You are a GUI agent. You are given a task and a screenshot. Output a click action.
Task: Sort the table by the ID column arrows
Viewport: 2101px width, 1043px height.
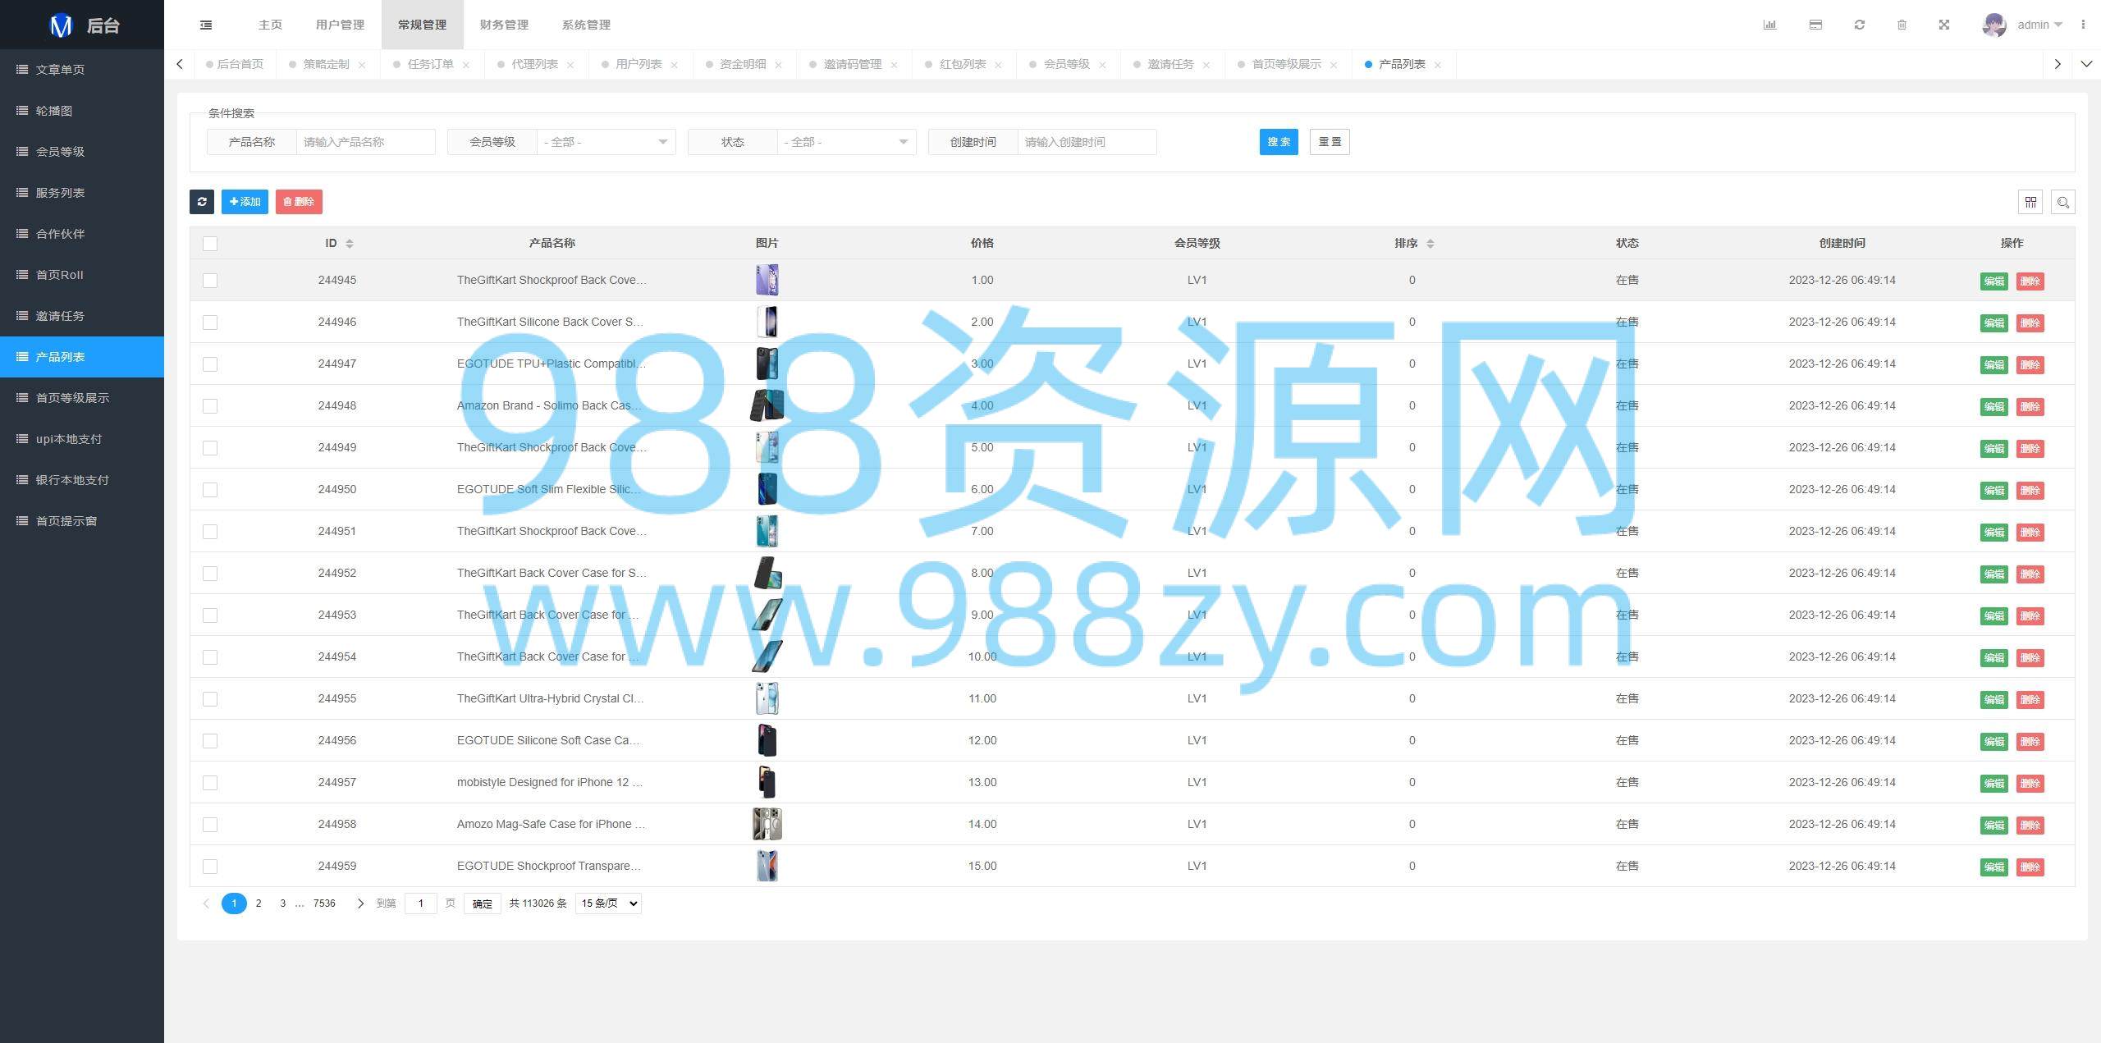(350, 244)
